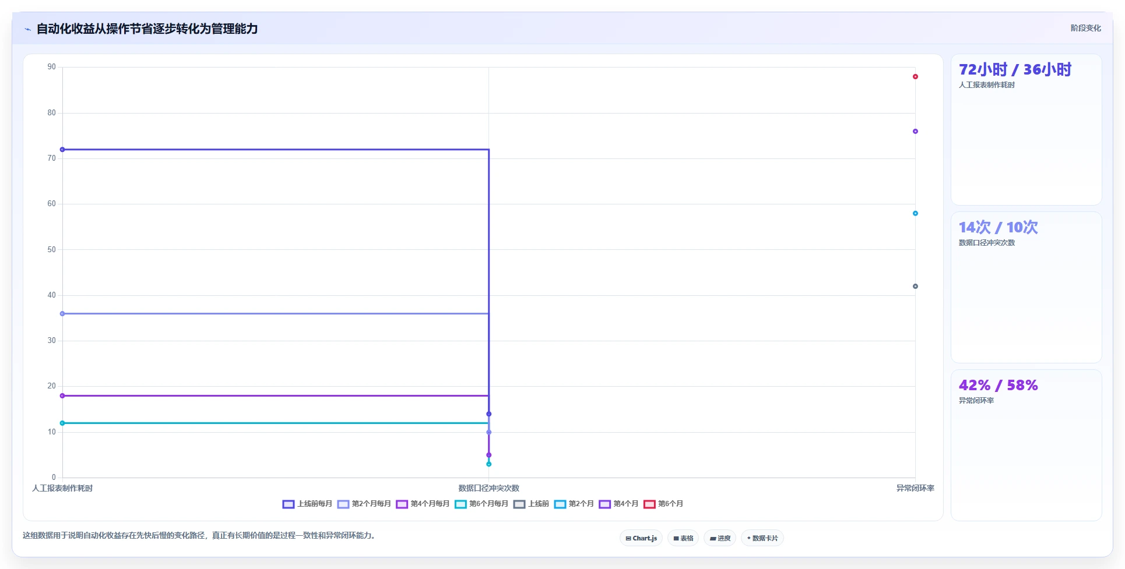Click the panel title 自动化收益从操作节省逐步转化为管理能力
Image resolution: width=1125 pixels, height=569 pixels.
[147, 29]
